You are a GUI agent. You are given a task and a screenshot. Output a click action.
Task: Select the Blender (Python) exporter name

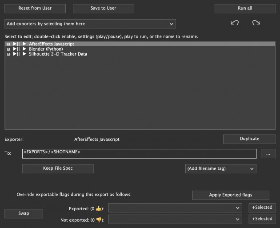[46, 49]
